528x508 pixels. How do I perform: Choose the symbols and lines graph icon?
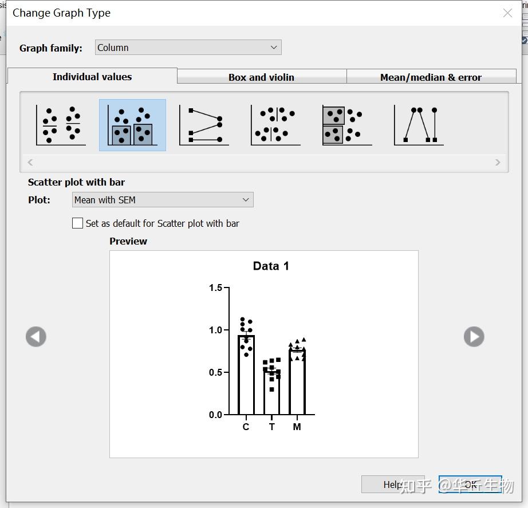419,125
